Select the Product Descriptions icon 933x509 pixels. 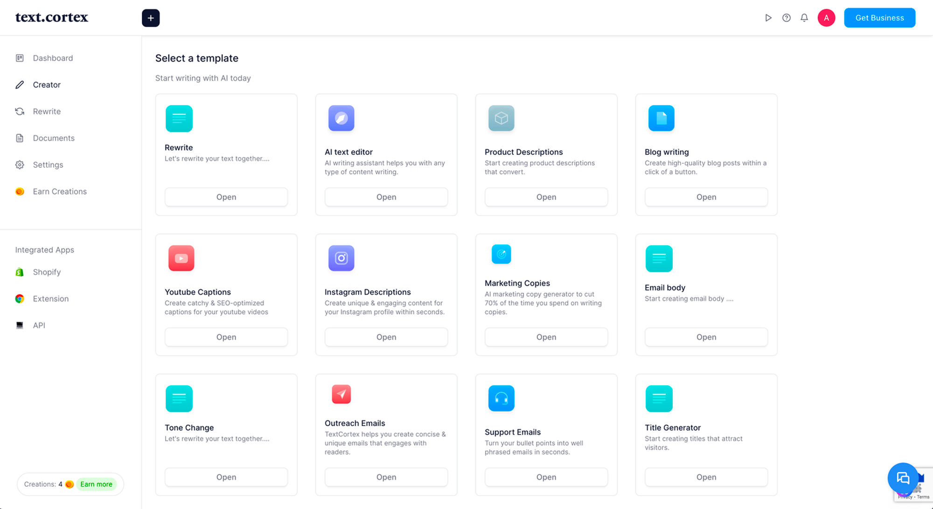(x=501, y=118)
